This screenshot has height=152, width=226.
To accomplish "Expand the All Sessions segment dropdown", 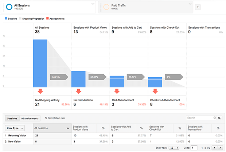I will 93,4.
